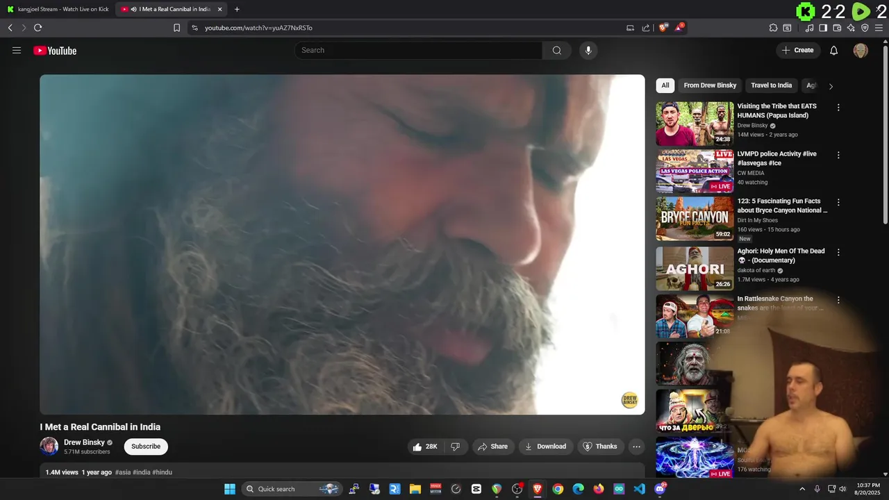Open YouTube notifications bell
Viewport: 889px width, 500px height.
(x=834, y=50)
